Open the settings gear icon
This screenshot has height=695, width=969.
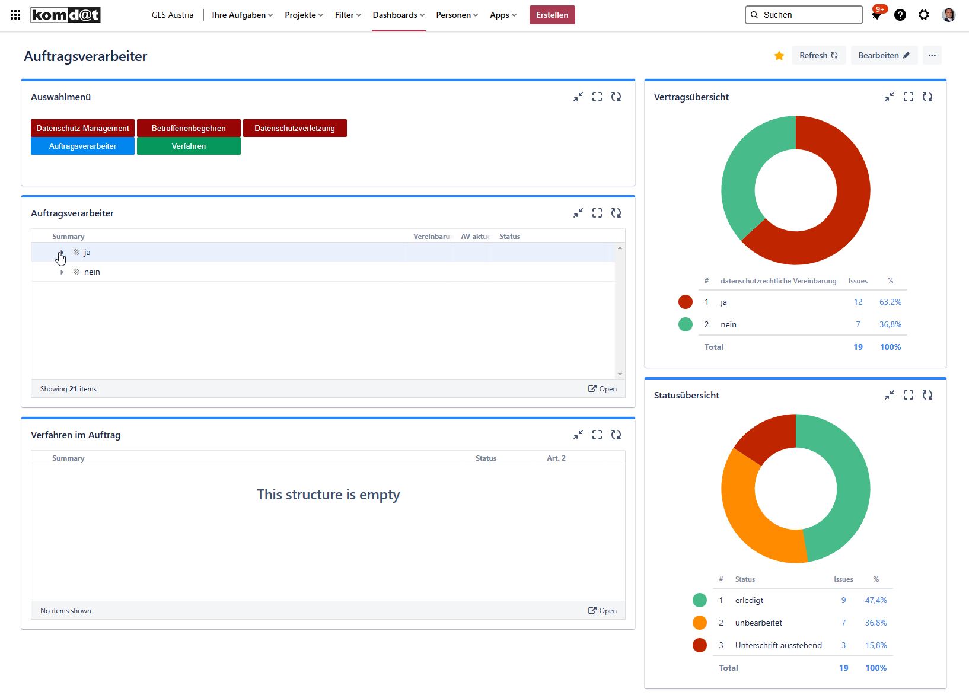pyautogui.click(x=923, y=15)
